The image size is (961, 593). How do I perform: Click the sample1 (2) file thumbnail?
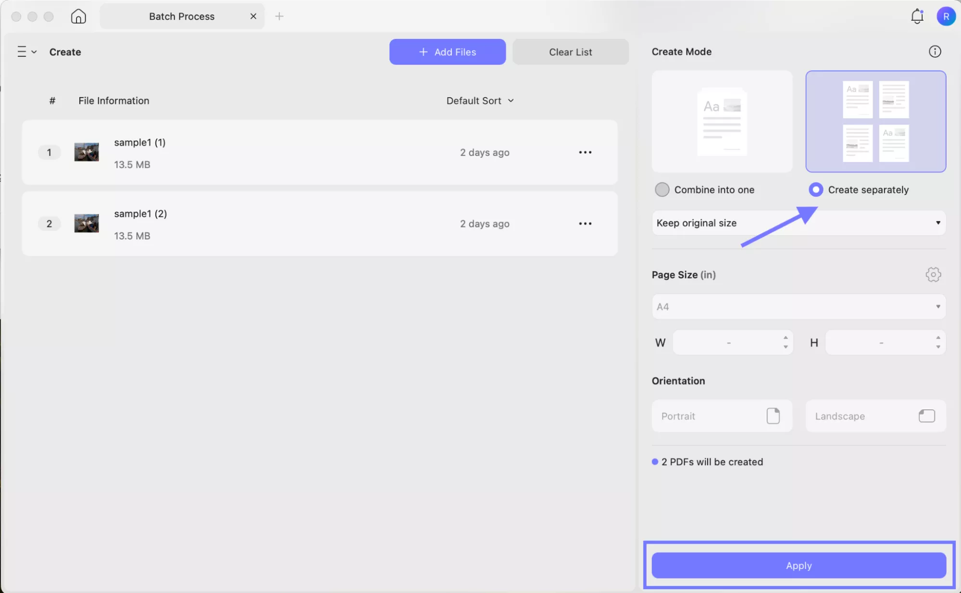86,223
